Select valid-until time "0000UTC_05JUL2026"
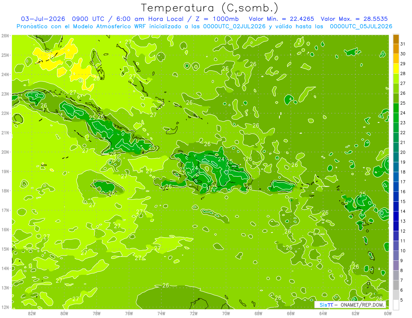This screenshot has width=412, height=318. coord(361,26)
